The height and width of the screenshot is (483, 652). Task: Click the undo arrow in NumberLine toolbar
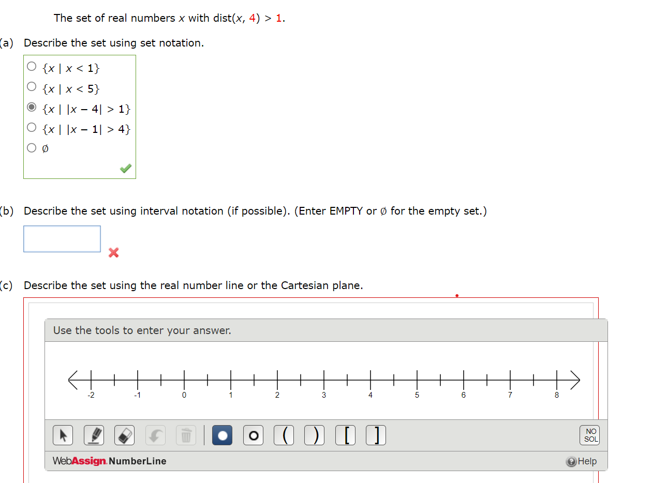click(155, 435)
